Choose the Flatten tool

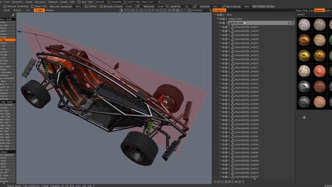tap(8, 34)
